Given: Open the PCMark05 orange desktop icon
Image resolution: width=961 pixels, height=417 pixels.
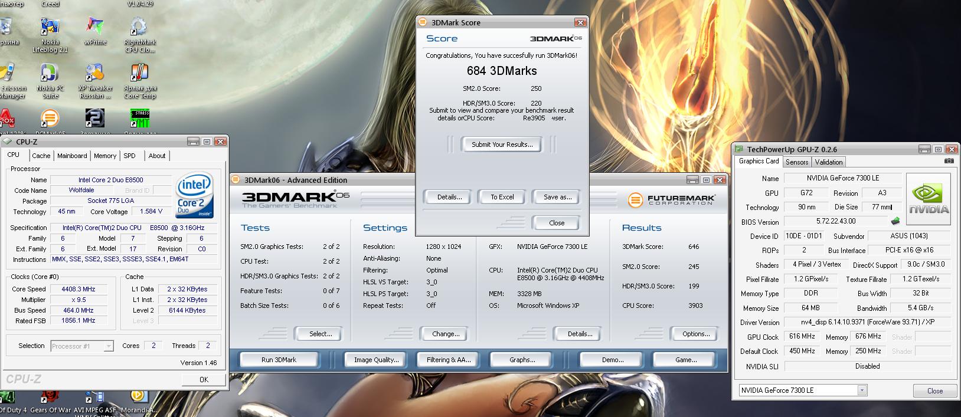Looking at the screenshot, I should (x=50, y=118).
